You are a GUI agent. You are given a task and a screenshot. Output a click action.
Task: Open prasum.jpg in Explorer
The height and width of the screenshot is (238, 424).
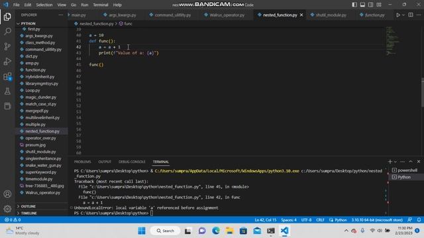pos(35,145)
